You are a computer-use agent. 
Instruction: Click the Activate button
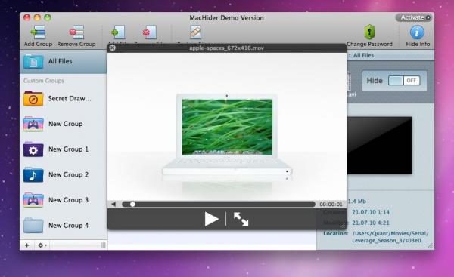click(414, 17)
